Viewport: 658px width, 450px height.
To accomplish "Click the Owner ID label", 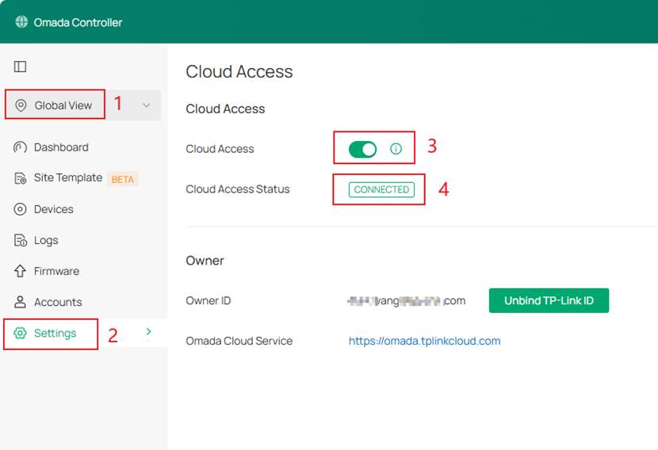I will pyautogui.click(x=208, y=301).
